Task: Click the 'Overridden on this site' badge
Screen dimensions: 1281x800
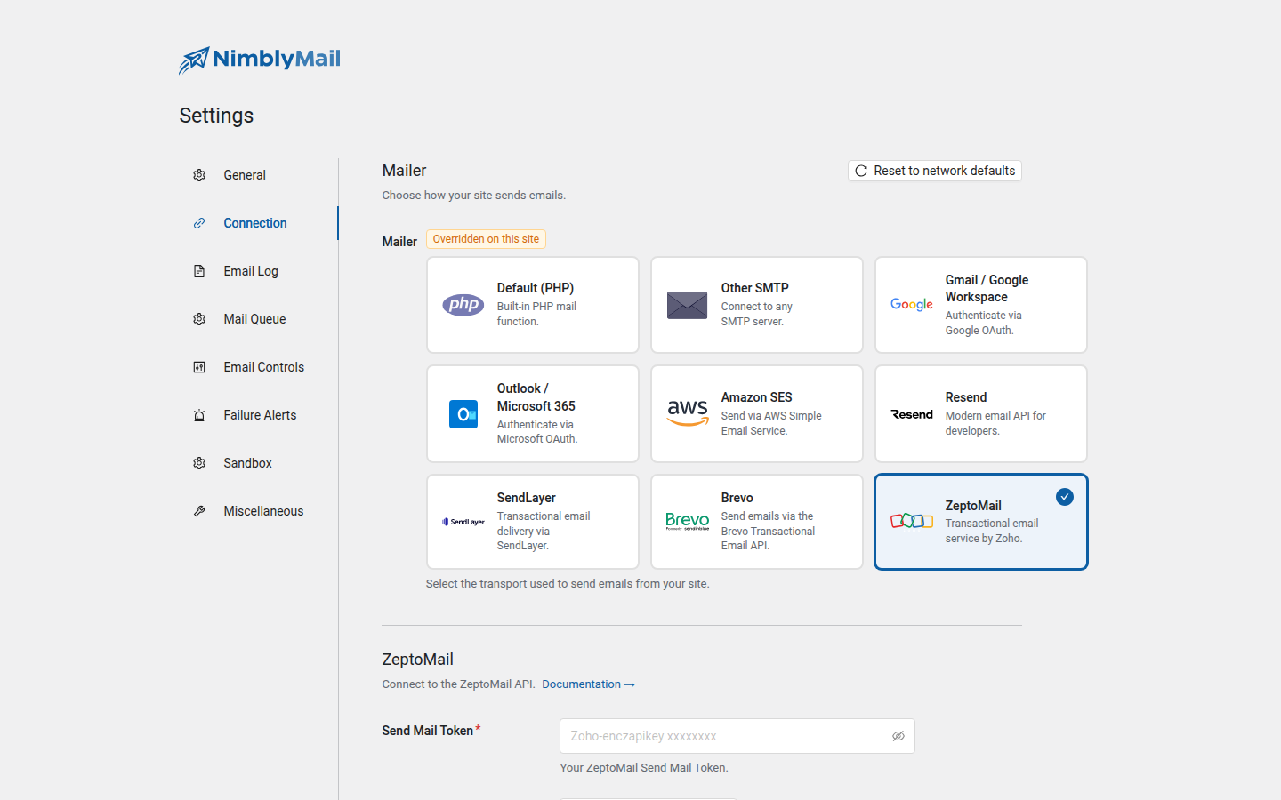Action: click(x=486, y=239)
